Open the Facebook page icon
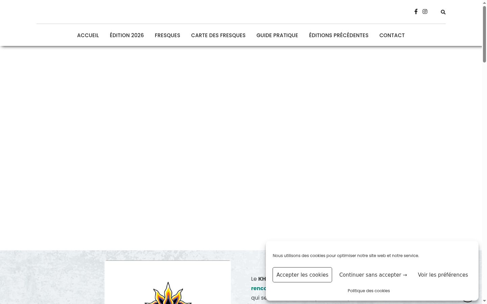 click(416, 11)
